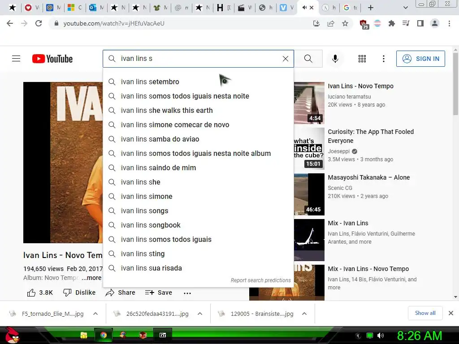Start voice search with the microphone
Viewport: 459px width, 344px height.
335,59
